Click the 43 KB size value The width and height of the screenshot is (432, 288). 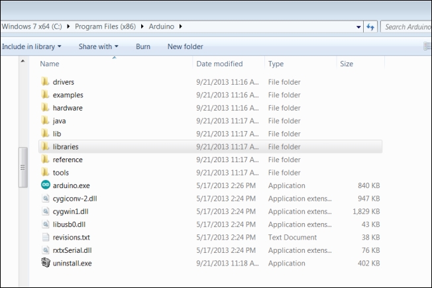point(370,224)
